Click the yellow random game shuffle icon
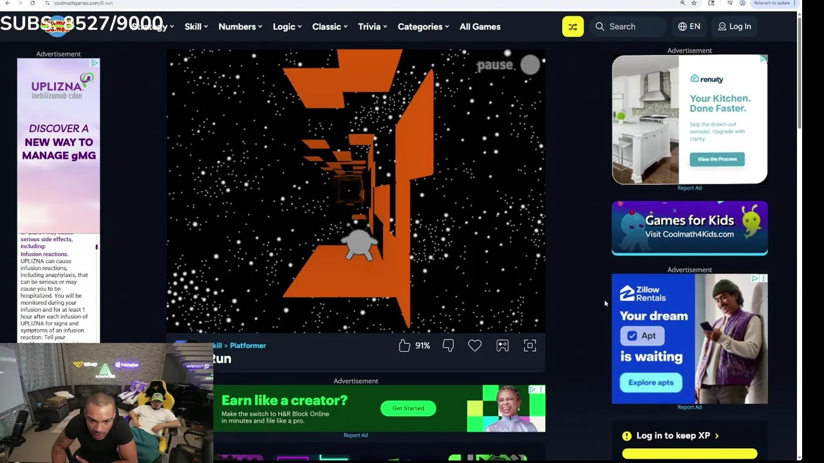Viewport: 824px width, 463px height. (572, 26)
